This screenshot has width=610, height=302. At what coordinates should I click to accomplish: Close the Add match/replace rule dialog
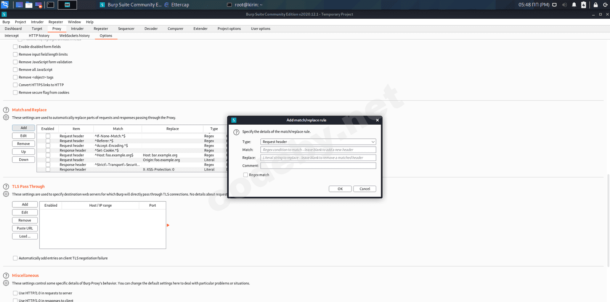[x=377, y=120]
